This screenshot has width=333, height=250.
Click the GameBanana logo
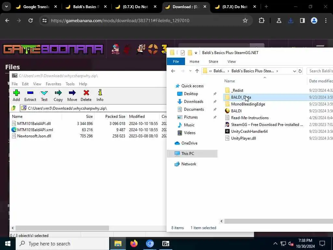click(53, 49)
